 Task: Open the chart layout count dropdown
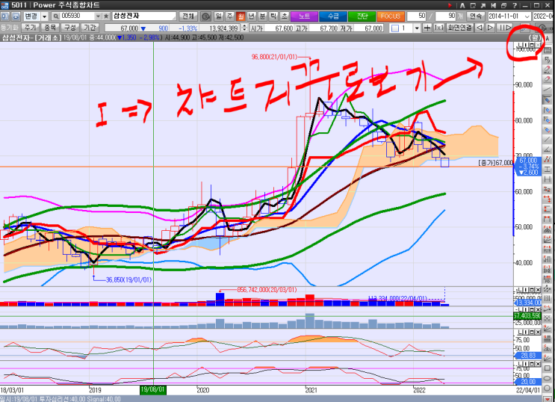(x=417, y=28)
